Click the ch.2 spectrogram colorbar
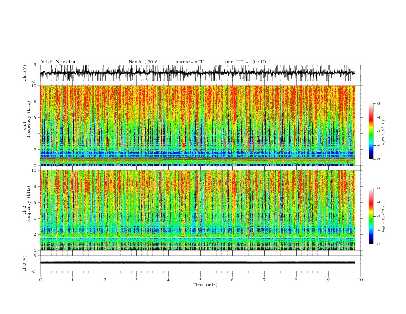This screenshot has height=314, width=406. tap(371, 216)
